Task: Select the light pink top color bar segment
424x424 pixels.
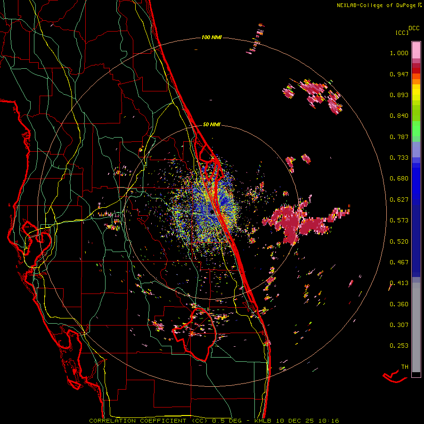Action: (x=416, y=50)
